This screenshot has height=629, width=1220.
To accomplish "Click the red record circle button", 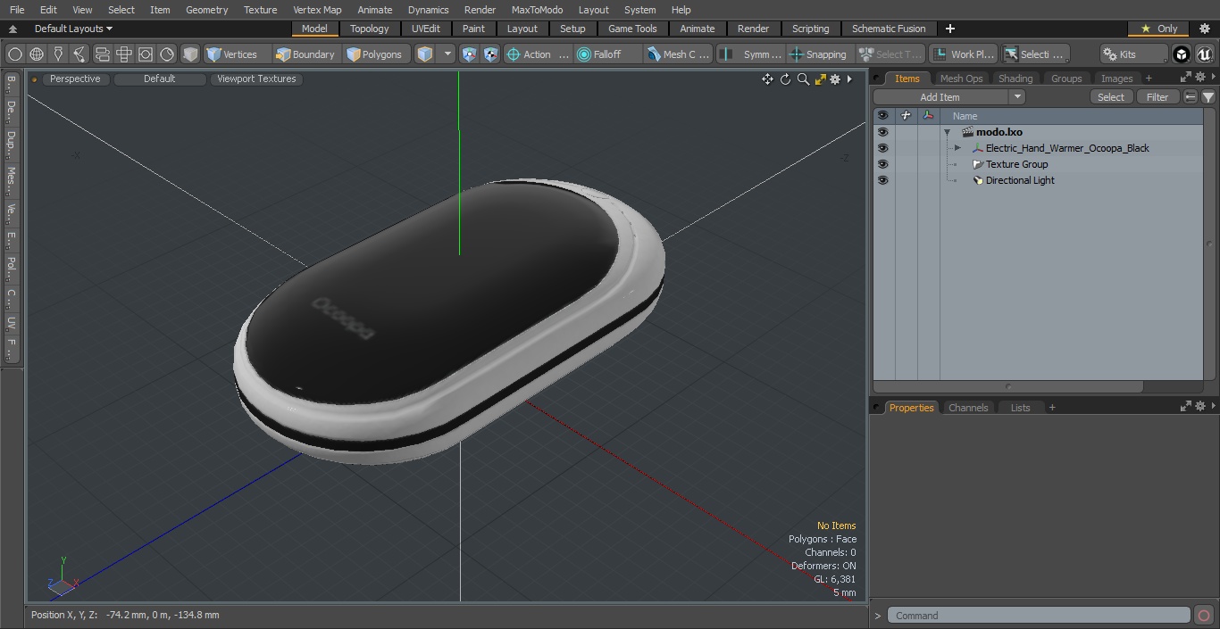I will click(x=1204, y=615).
